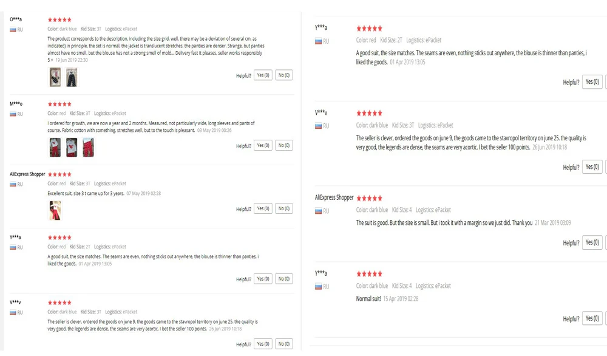This screenshot has height=356, width=607.
Task: Click the star rating on the Normal suit review
Action: click(x=369, y=274)
